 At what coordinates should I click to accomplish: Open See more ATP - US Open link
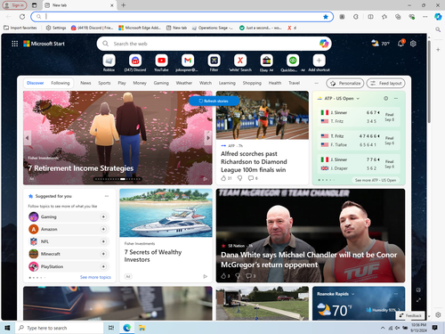(376, 180)
